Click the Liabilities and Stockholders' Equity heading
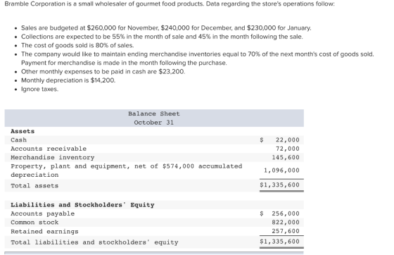This screenshot has width=394, height=255. (x=82, y=205)
